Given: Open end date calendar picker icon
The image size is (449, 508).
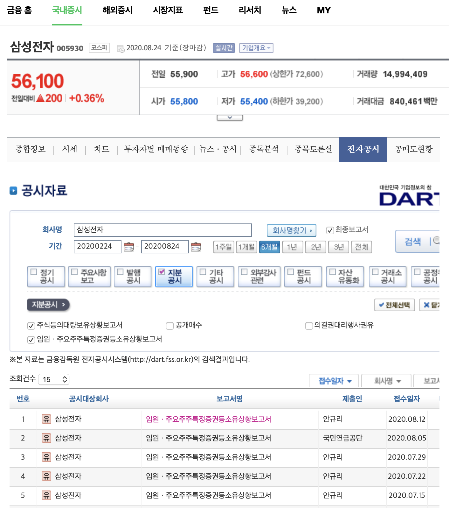Looking at the screenshot, I should [196, 247].
